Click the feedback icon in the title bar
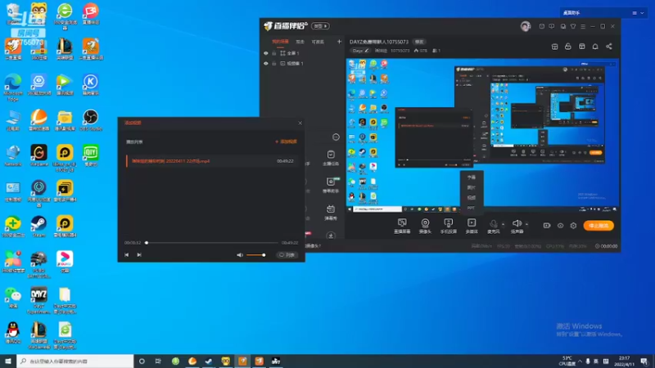This screenshot has height=368, width=655. click(x=551, y=26)
